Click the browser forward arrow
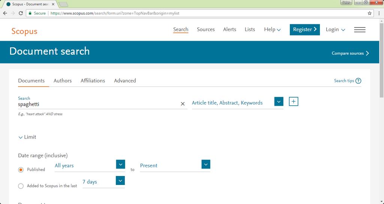 13,13
